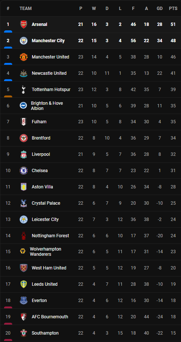The width and height of the screenshot is (181, 342).
Task: Select the West Ham United crest
Action: 24,268
